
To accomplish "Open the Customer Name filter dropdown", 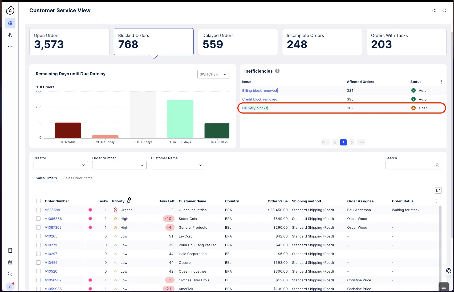I will 178,165.
